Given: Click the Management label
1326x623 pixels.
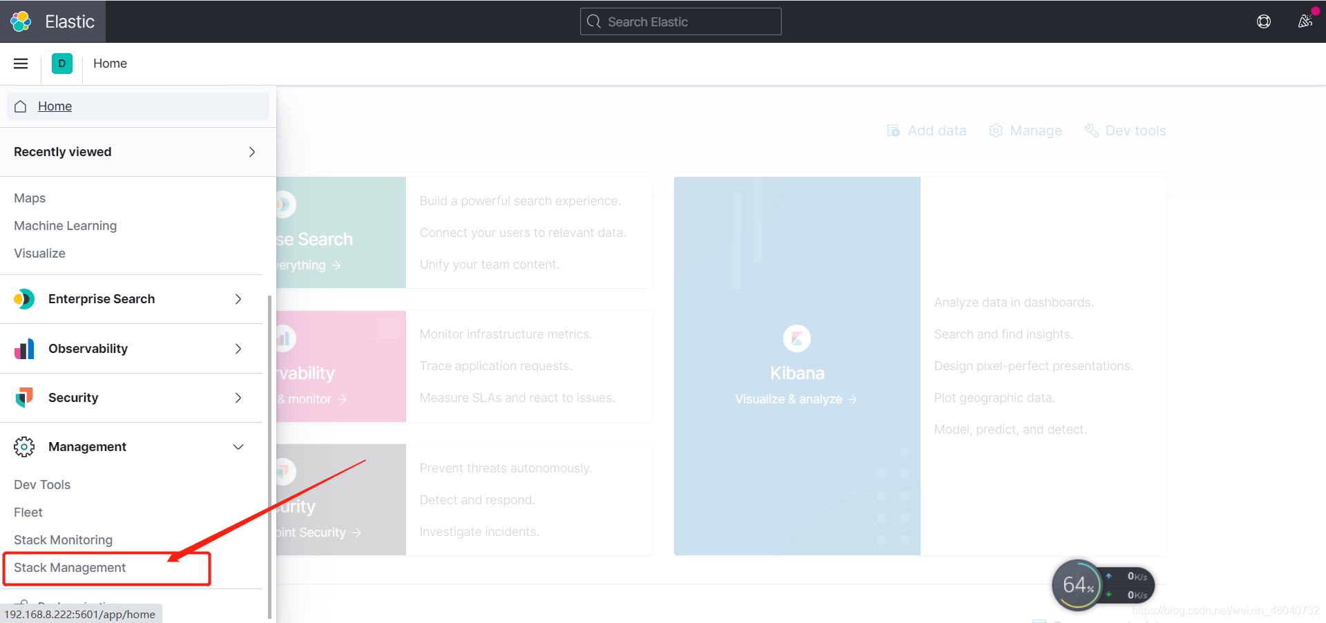Looking at the screenshot, I should click(87, 447).
